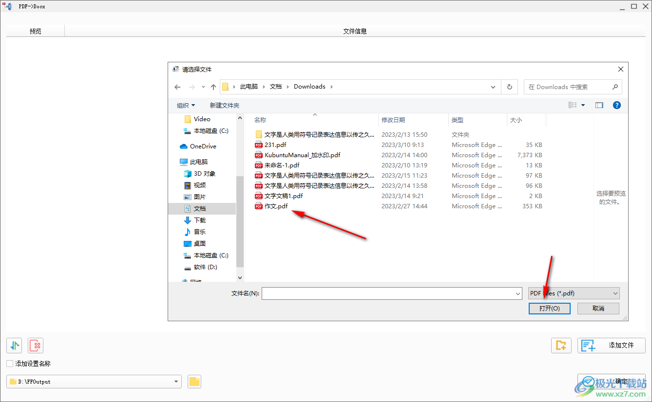This screenshot has width=652, height=402.
Task: Click 文档 in the breadcrumb path
Action: (276, 87)
